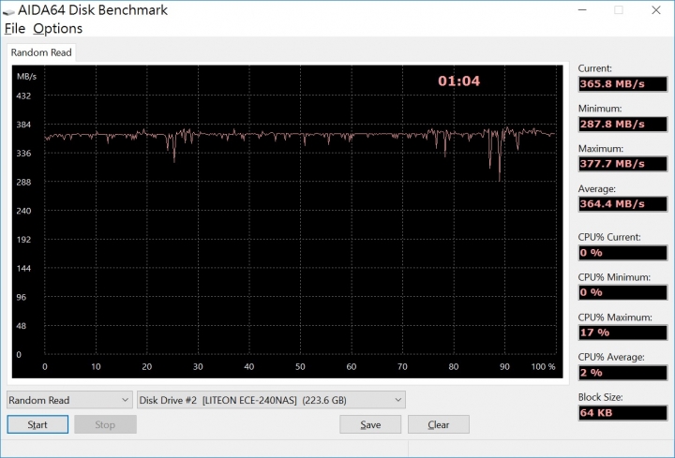This screenshot has height=458, width=675.
Task: Open the Options menu
Action: point(58,28)
